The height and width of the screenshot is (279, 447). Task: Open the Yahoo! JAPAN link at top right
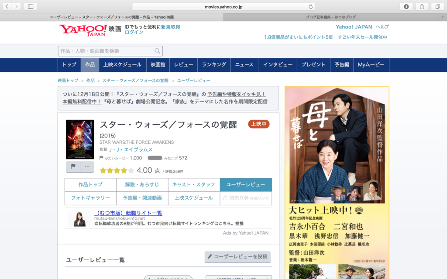(354, 27)
